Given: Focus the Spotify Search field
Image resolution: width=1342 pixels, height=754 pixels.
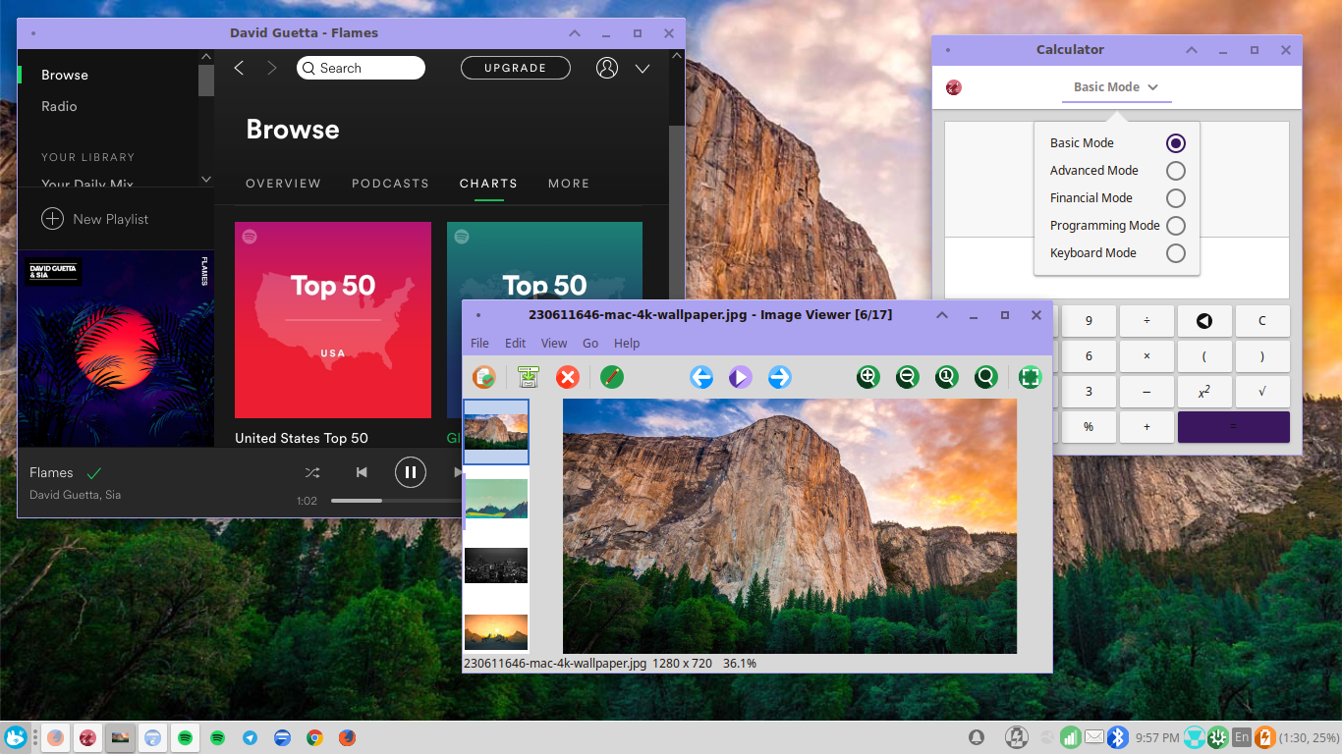Looking at the screenshot, I should (361, 68).
